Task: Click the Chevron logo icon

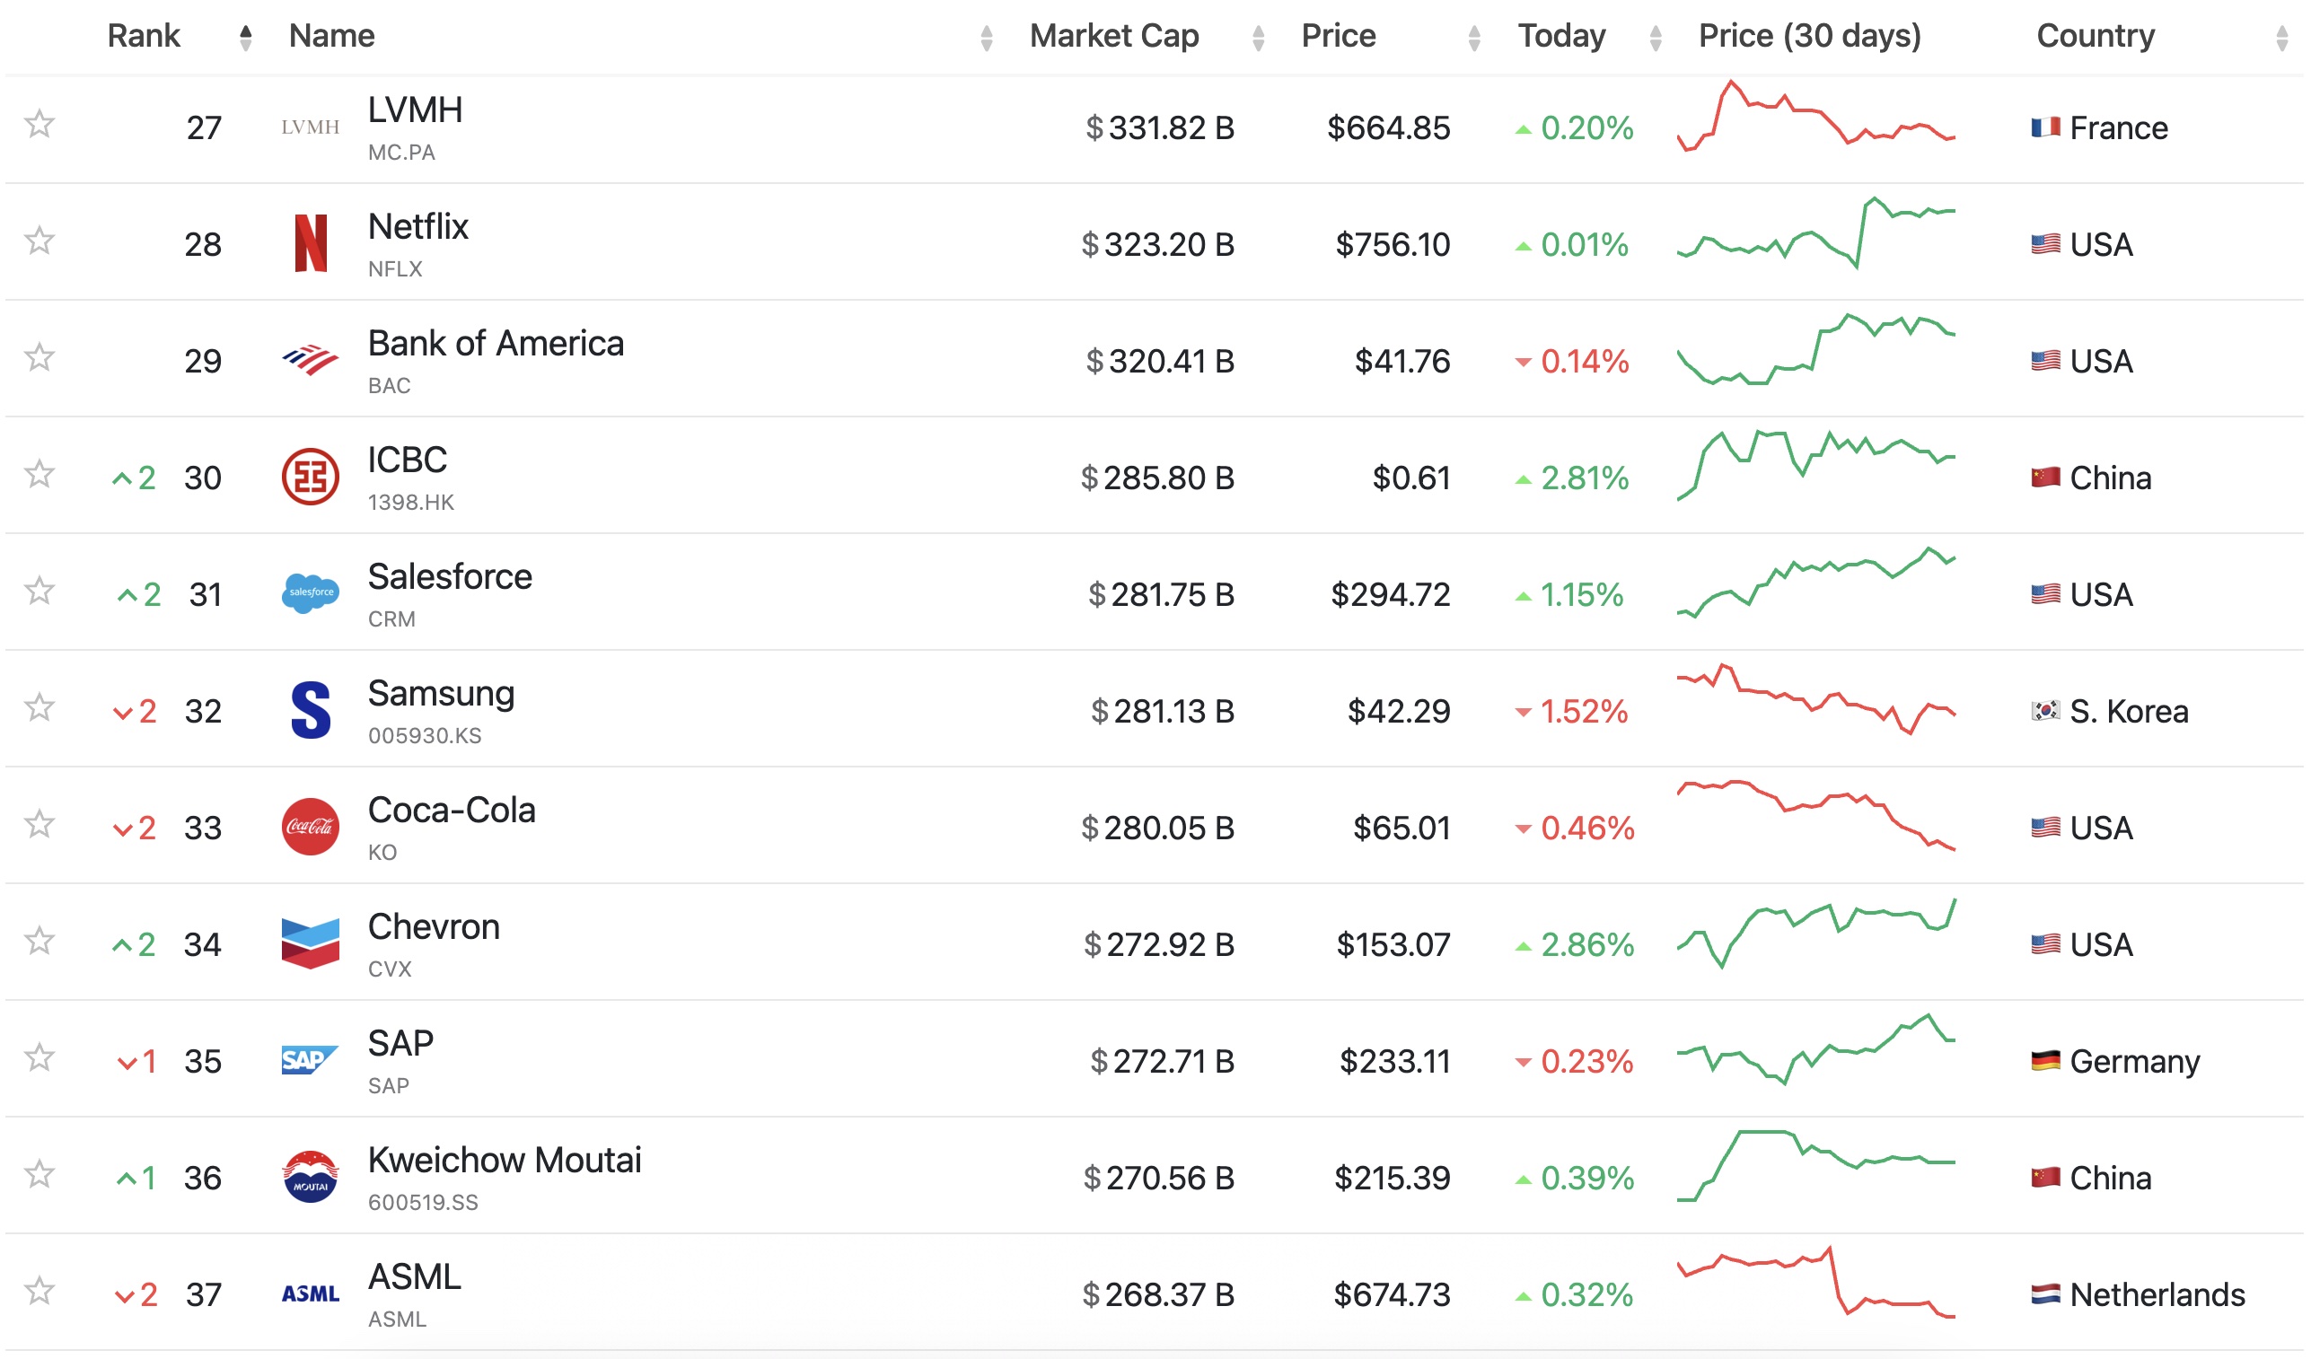Action: [x=310, y=943]
